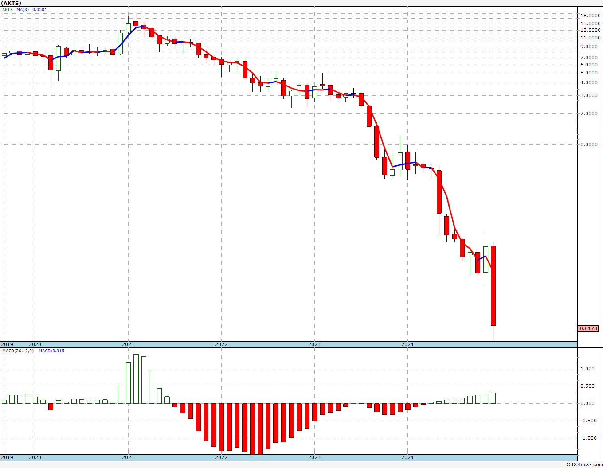603x468 pixels.
Task: Click the MACD(26,12,9) indicator label
Action: [18, 351]
